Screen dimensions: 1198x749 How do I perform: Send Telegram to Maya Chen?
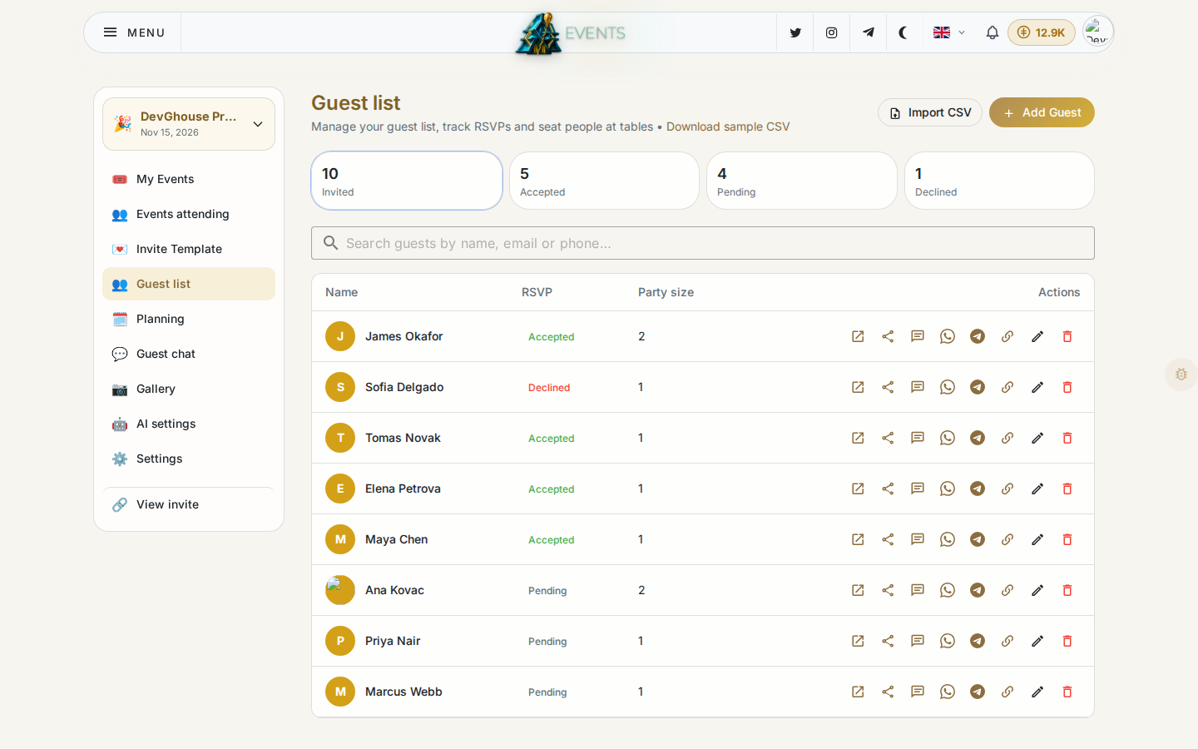[x=978, y=539]
